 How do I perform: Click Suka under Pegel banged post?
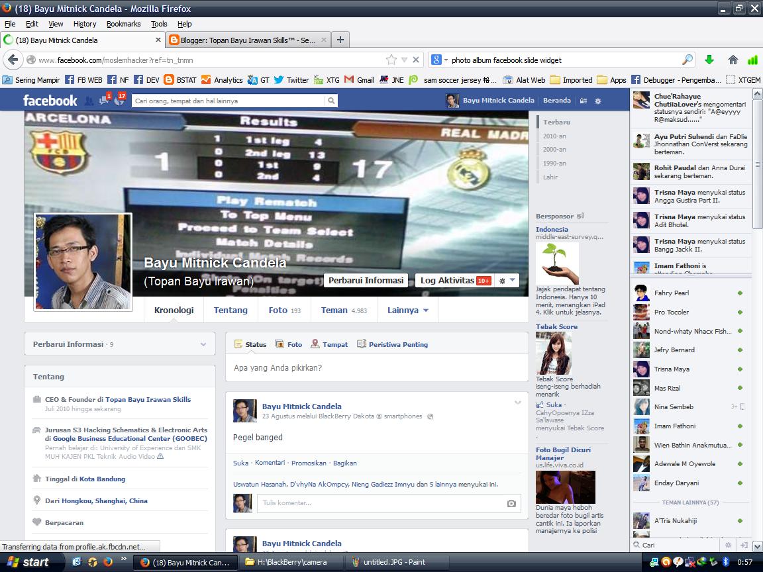[x=240, y=463]
